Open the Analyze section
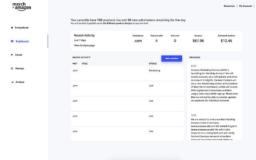256x160 pixels. point(20,82)
